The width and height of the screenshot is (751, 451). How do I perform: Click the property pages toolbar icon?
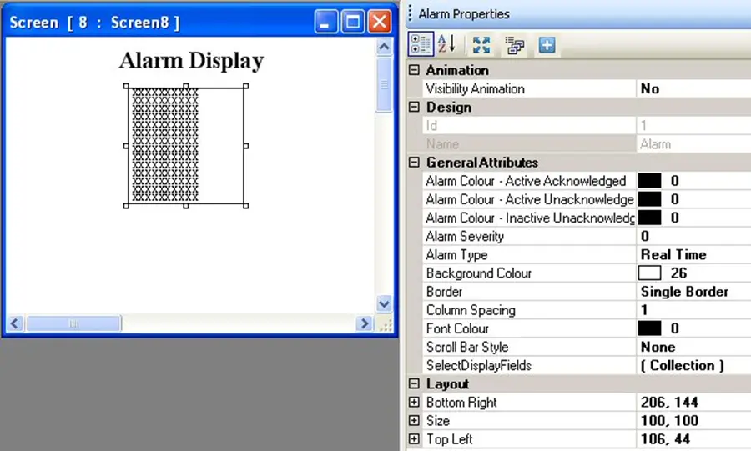[515, 46]
